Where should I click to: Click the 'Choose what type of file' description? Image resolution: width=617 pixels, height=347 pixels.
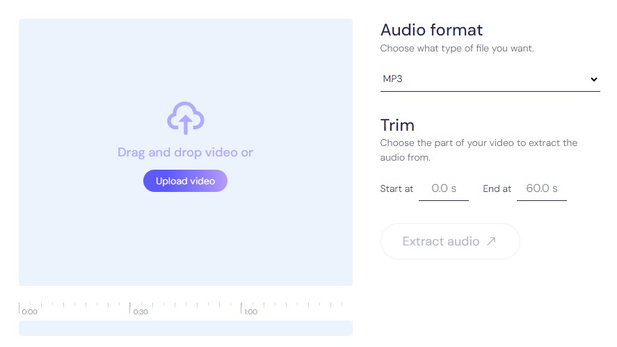[x=457, y=49]
